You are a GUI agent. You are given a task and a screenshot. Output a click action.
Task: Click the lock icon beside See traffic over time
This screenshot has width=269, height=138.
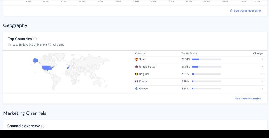(231, 11)
